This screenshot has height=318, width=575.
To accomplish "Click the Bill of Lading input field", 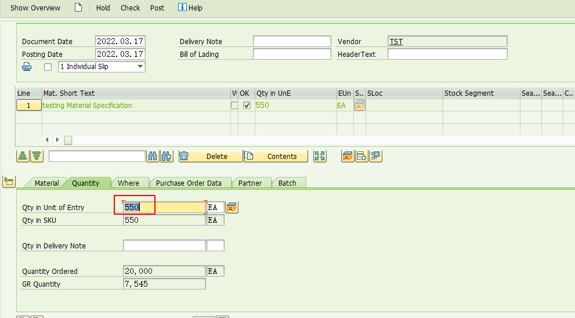I will [x=292, y=54].
